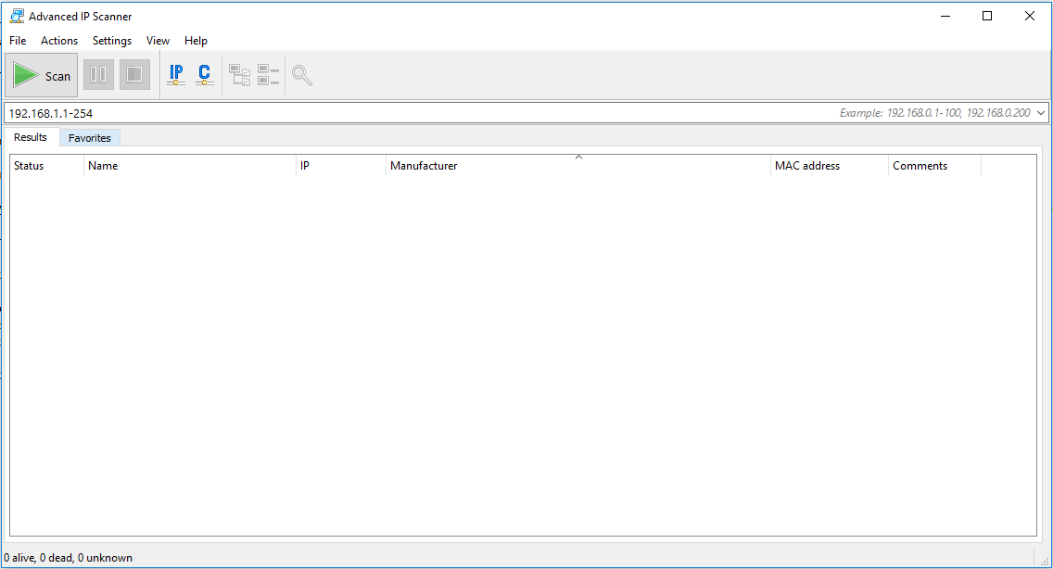Maximize the Advanced IP Scanner window
1053x569 pixels.
pos(987,16)
